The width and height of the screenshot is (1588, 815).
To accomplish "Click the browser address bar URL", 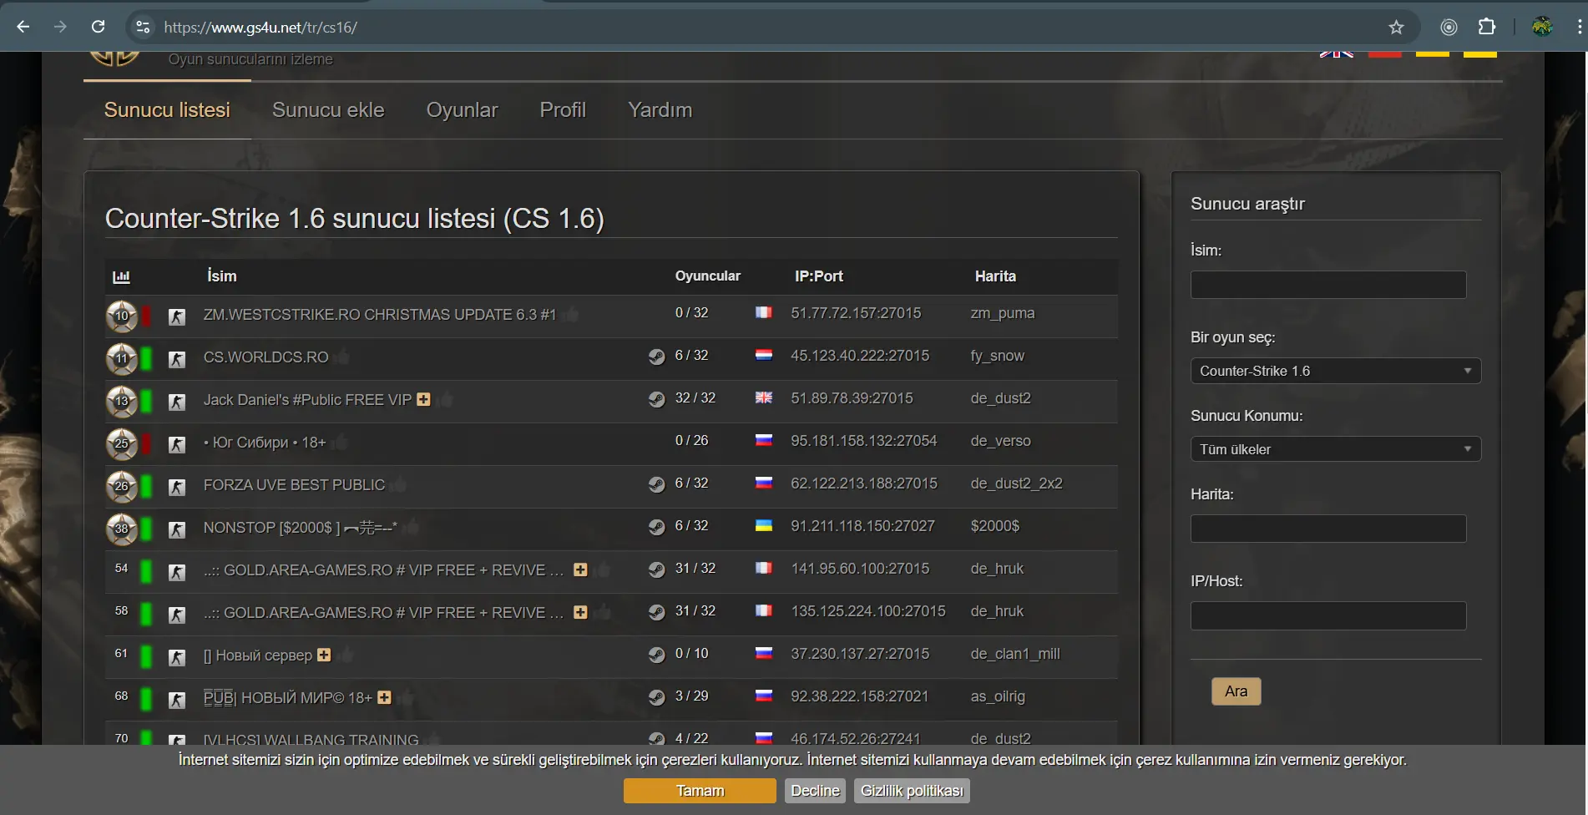I will (x=260, y=27).
